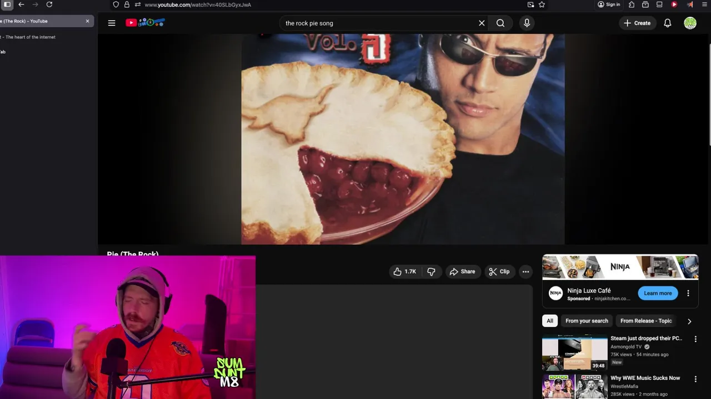Open the Steam just dropped video thumbnail

coord(574,352)
